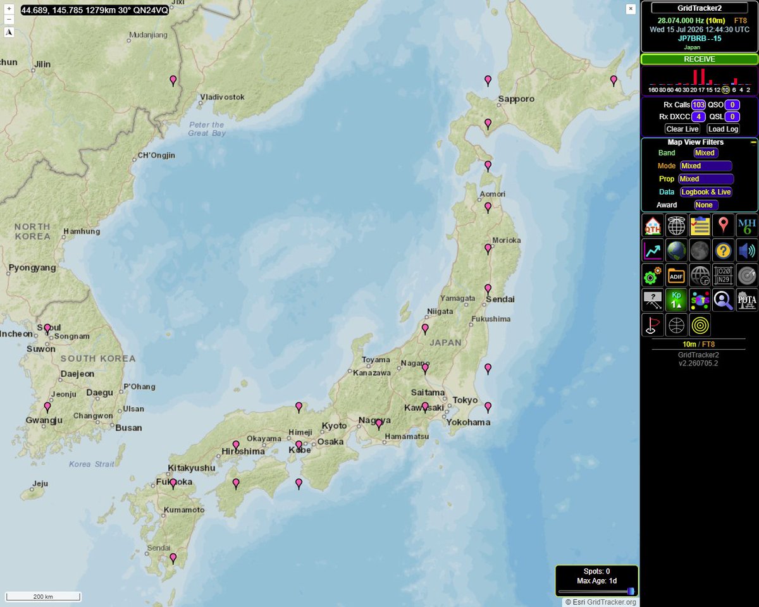Click the wireframe globe with ring icon
The height and width of the screenshot is (607, 759).
[x=676, y=226]
